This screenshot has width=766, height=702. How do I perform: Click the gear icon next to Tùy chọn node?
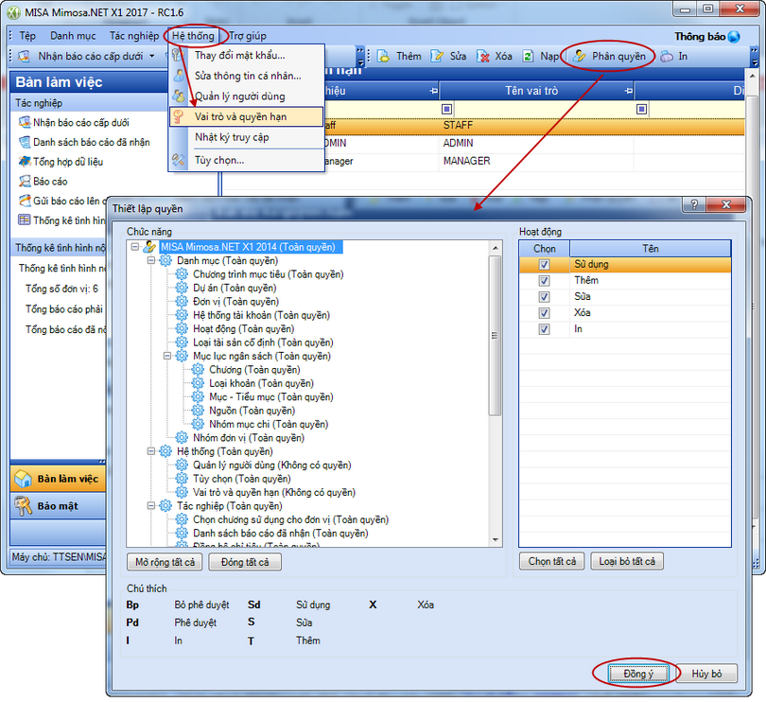(x=182, y=478)
